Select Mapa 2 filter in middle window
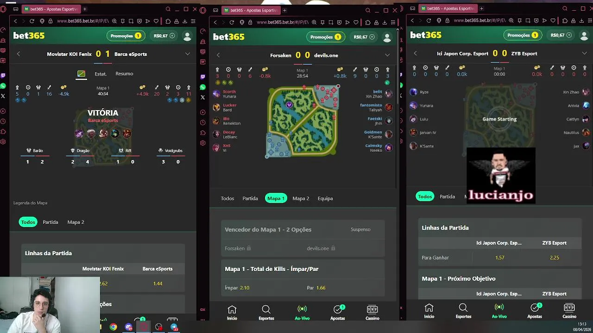 tap(301, 198)
